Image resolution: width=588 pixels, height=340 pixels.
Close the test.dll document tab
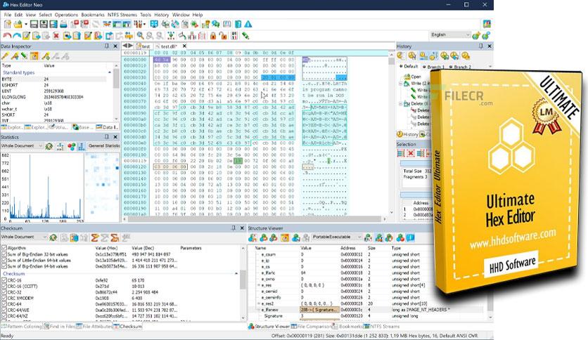[184, 46]
